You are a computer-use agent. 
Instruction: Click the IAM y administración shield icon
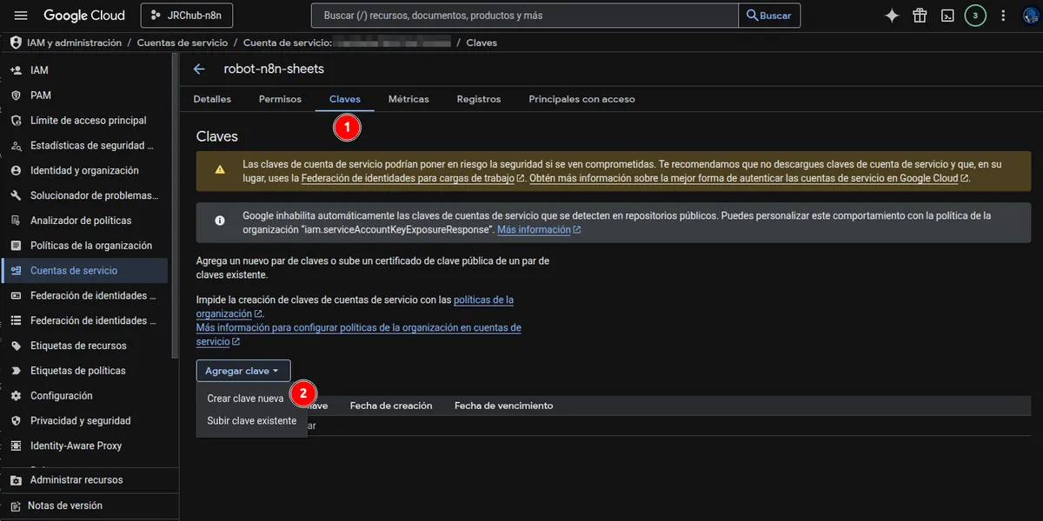16,43
